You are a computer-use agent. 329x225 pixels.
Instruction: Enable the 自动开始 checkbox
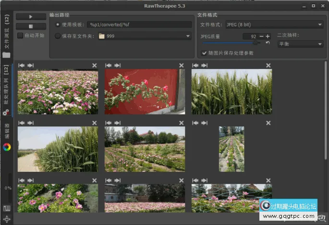[20, 35]
